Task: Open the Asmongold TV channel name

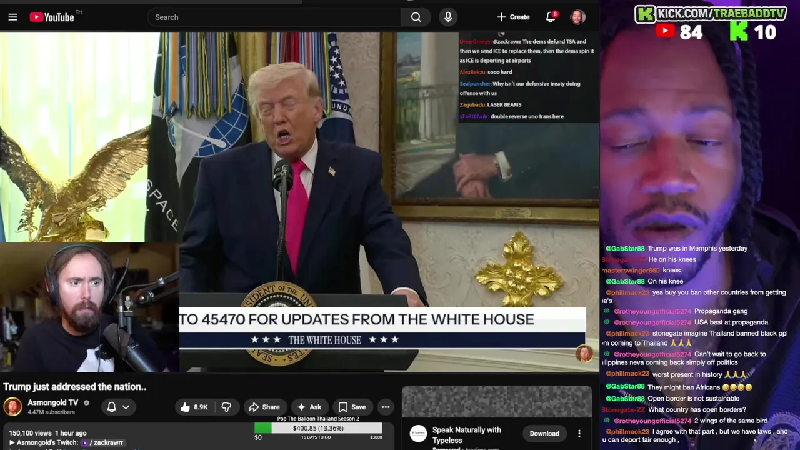Action: 53,402
